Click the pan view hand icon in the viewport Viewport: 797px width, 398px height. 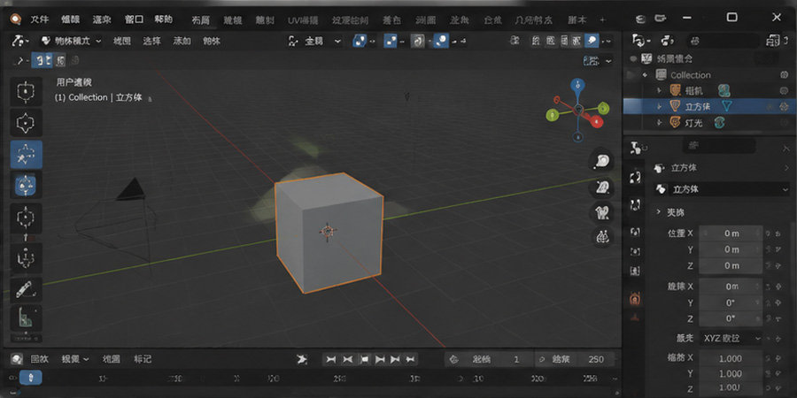tap(602, 188)
